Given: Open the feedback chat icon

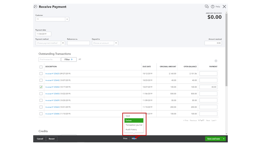Looking at the screenshot, I should (207, 6).
